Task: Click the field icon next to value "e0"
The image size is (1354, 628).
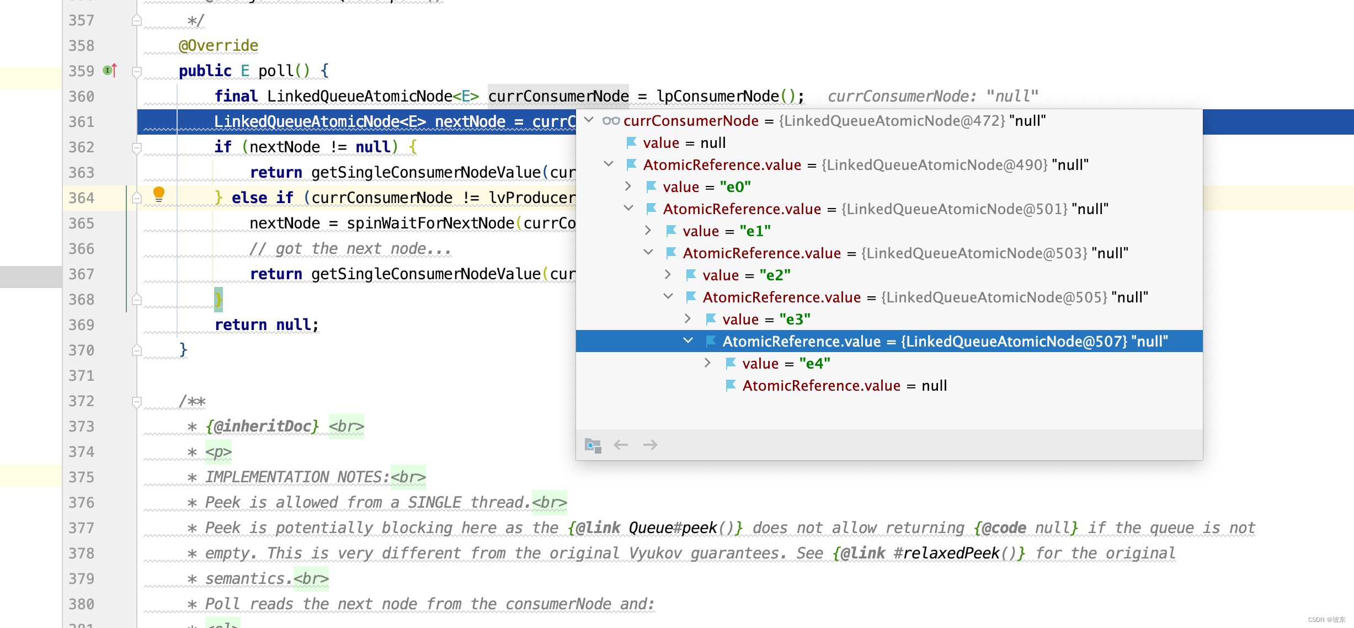Action: pyautogui.click(x=652, y=187)
